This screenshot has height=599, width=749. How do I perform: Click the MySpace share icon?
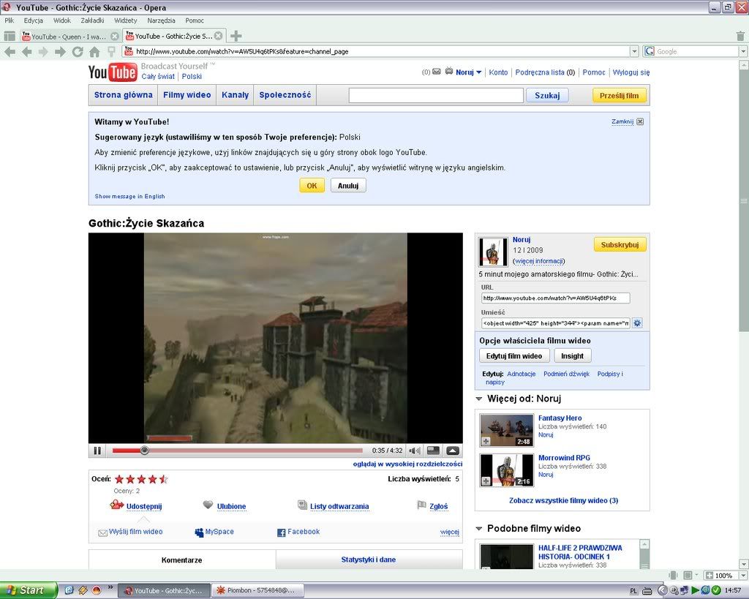[x=199, y=532]
